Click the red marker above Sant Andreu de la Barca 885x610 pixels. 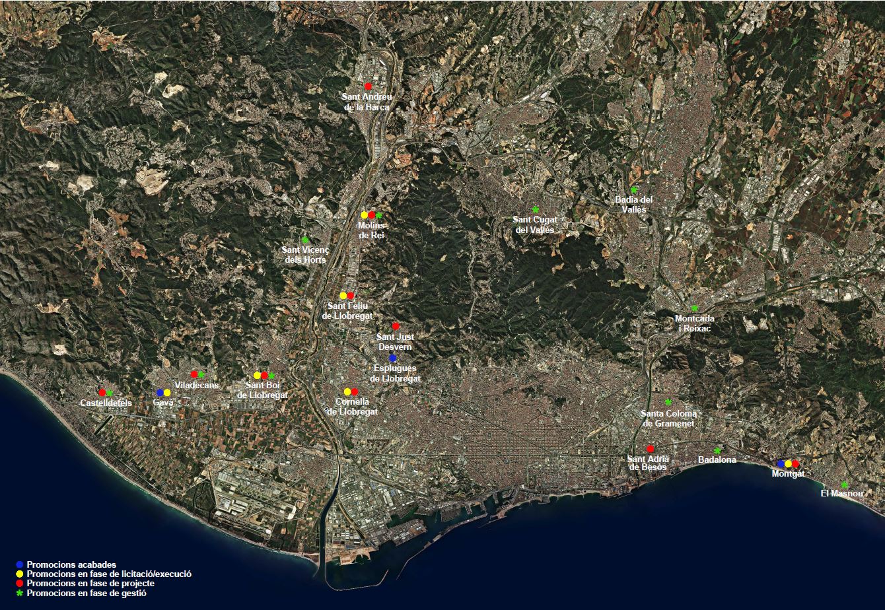[368, 86]
